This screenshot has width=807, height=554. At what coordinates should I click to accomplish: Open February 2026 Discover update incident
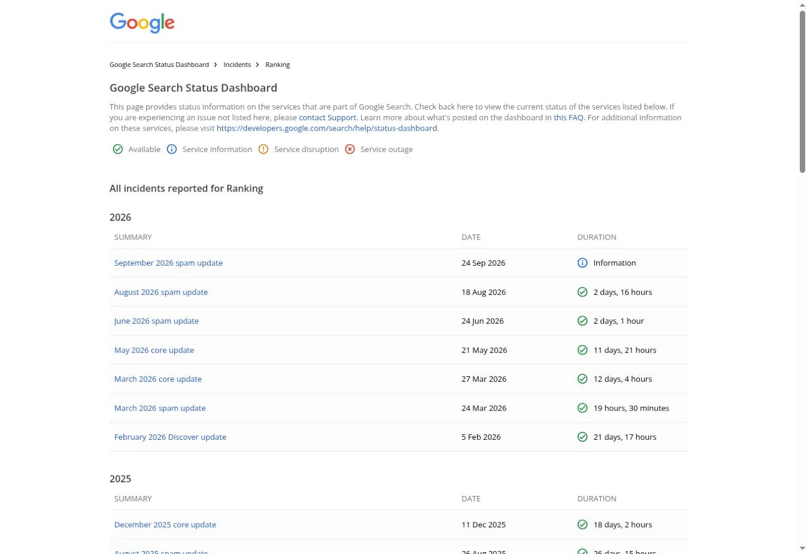click(x=170, y=437)
